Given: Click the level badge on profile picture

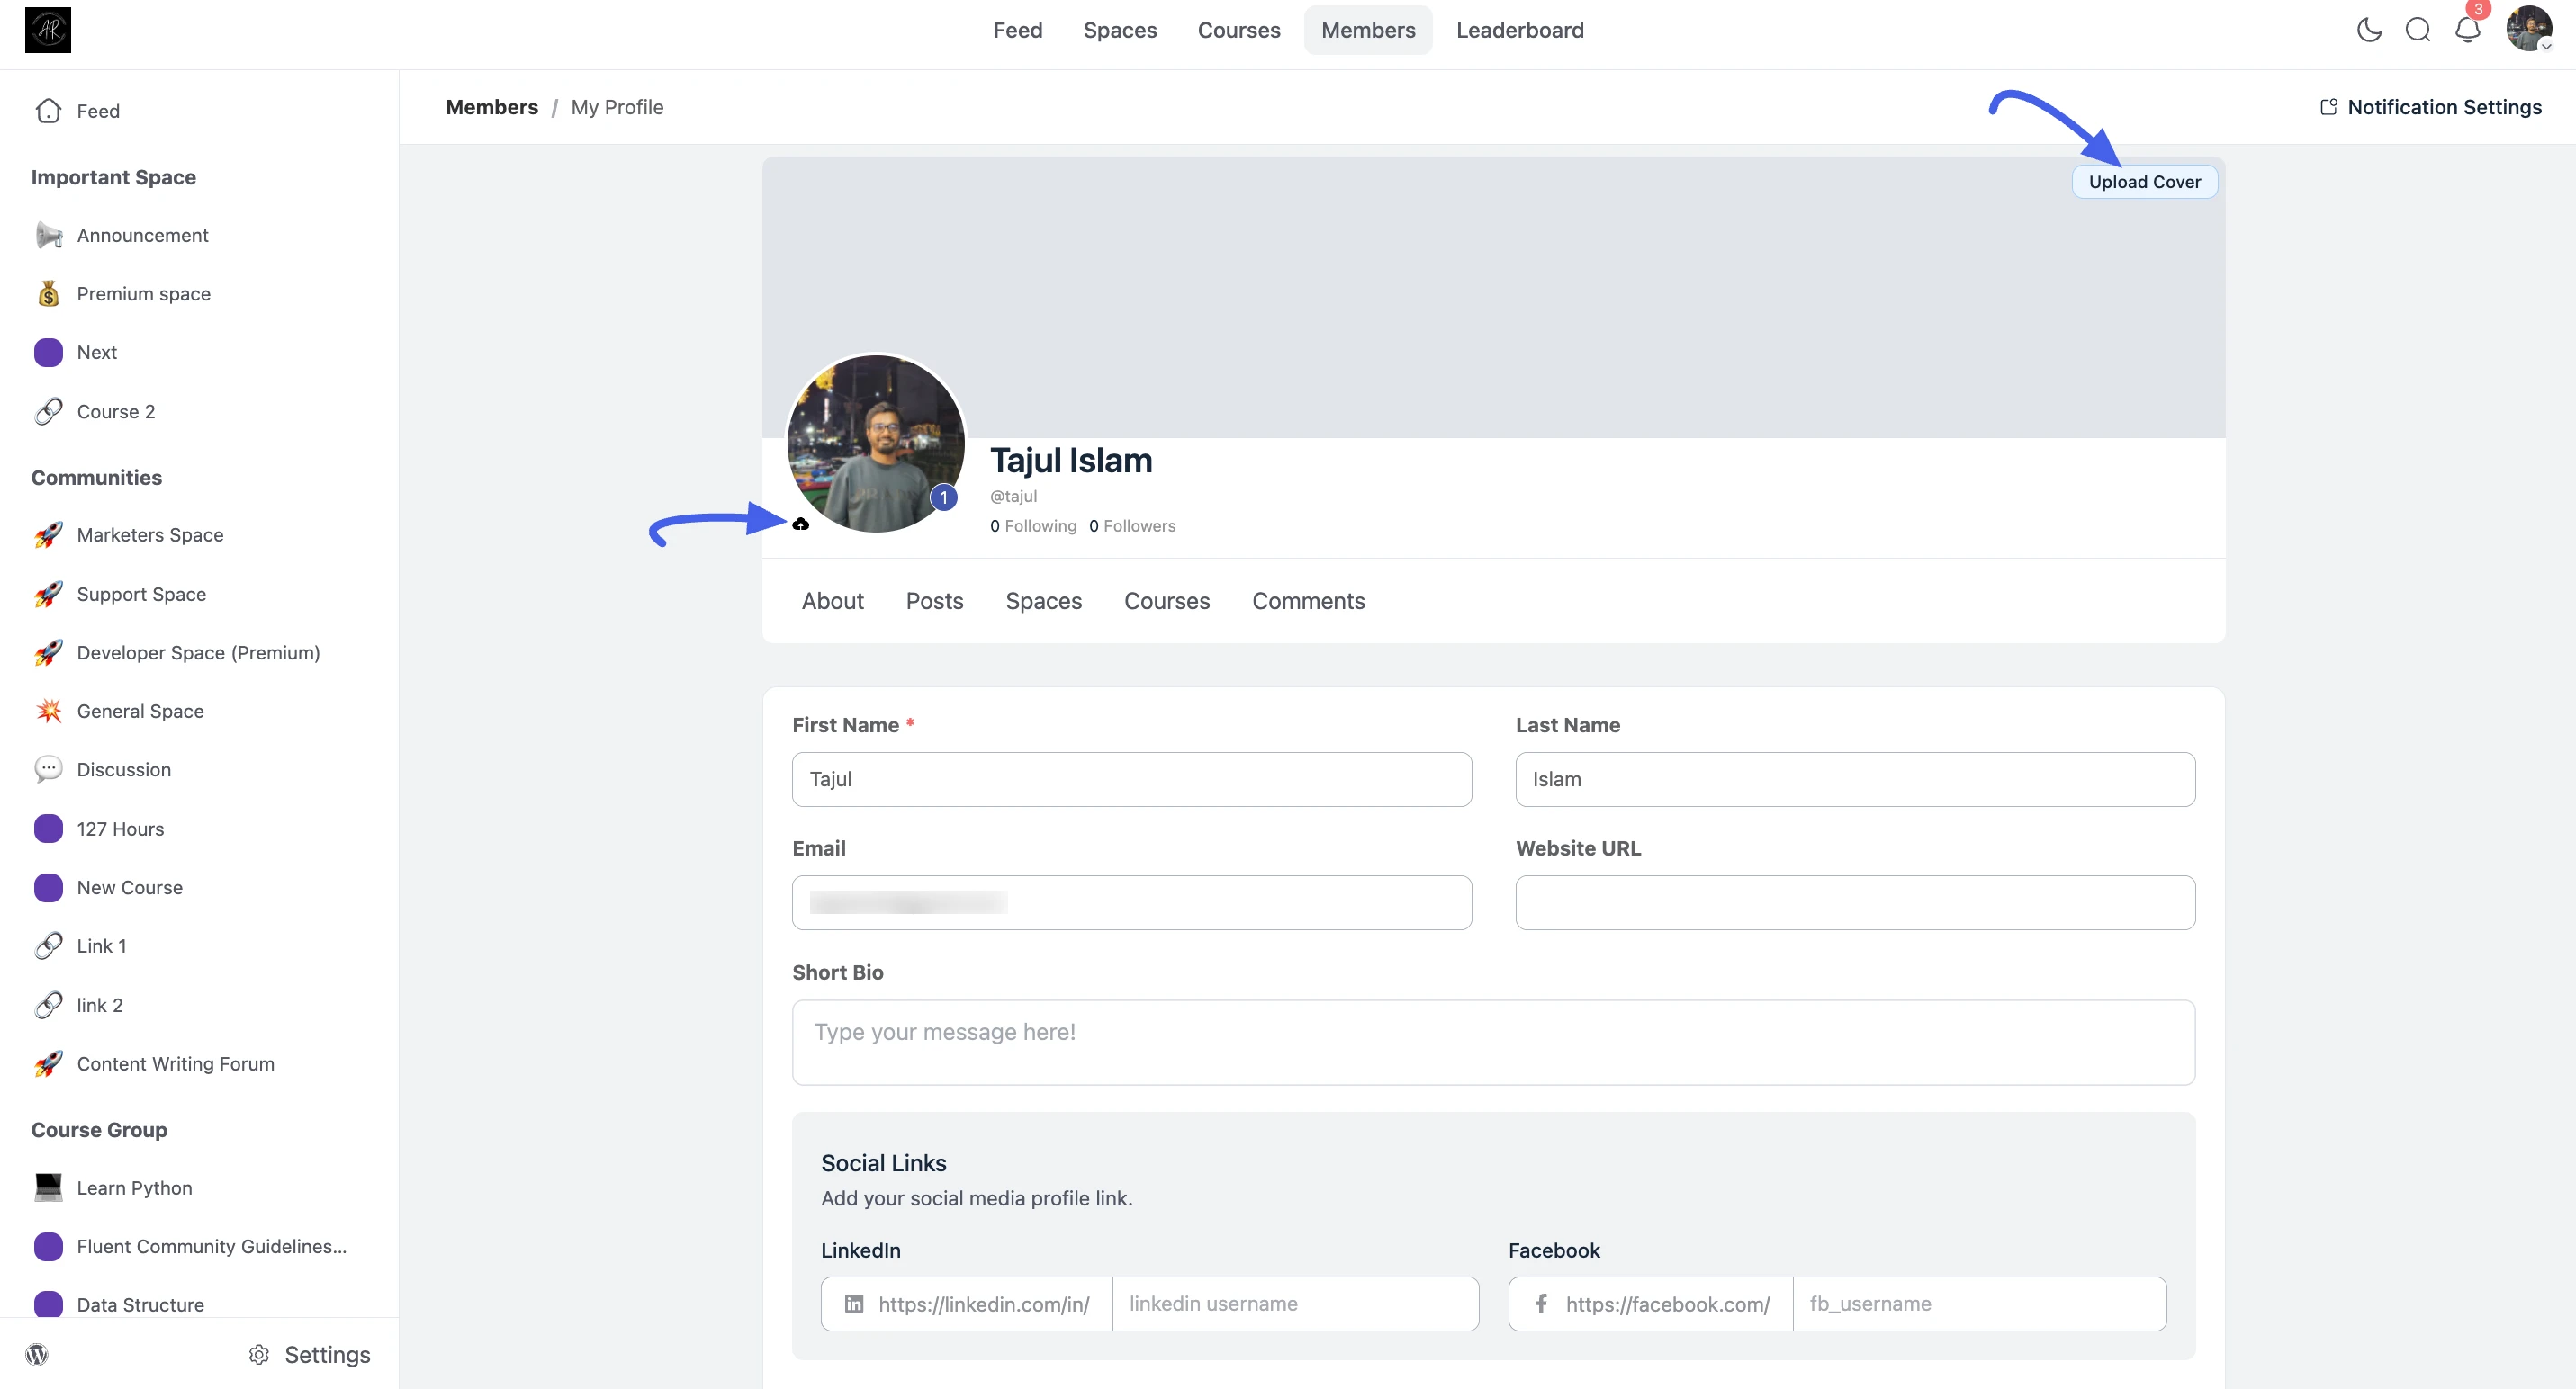Looking at the screenshot, I should (943, 497).
